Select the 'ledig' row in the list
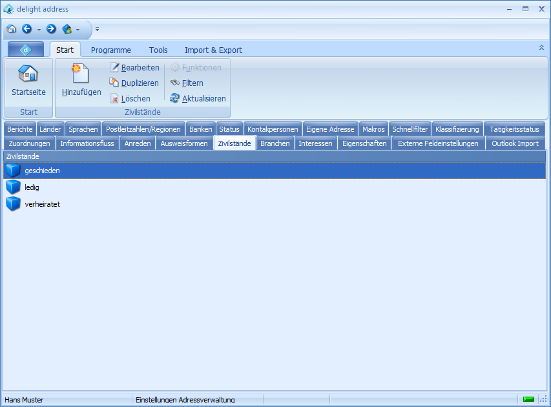 click(x=32, y=187)
